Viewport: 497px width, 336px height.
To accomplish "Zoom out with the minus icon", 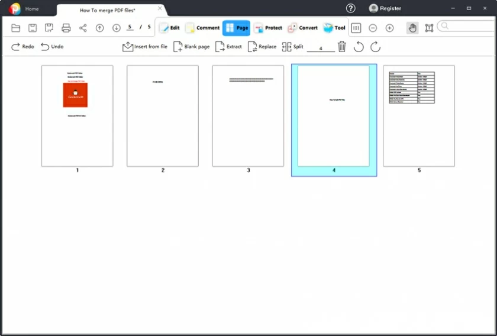I will pos(373,28).
